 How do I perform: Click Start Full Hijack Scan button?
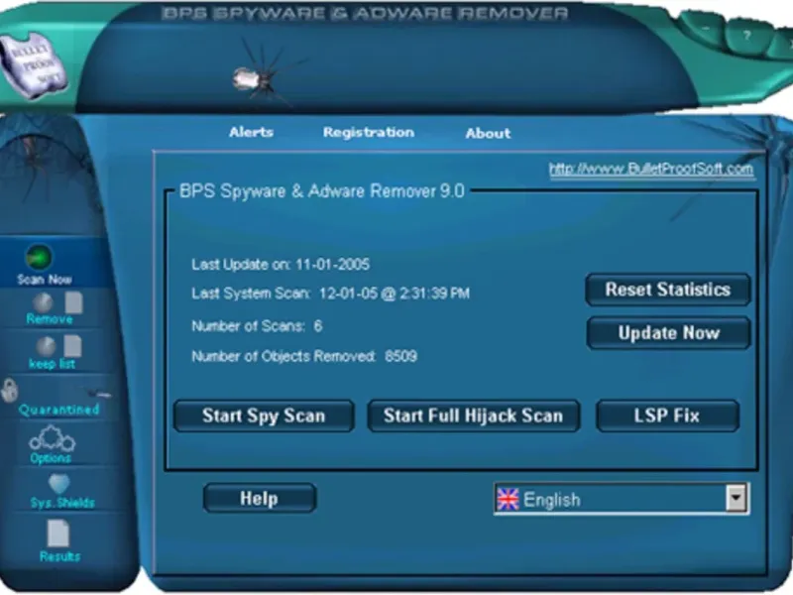pos(474,416)
